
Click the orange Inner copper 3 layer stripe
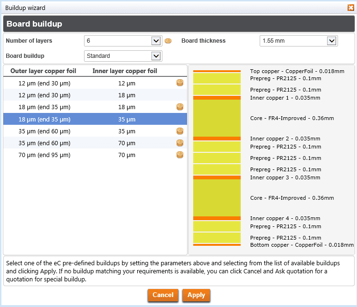pyautogui.click(x=217, y=177)
